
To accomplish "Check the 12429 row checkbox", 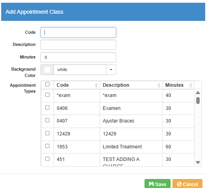I will [x=47, y=133].
